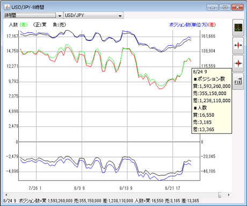Click the 8/24 9 position data tooltip

(212, 101)
